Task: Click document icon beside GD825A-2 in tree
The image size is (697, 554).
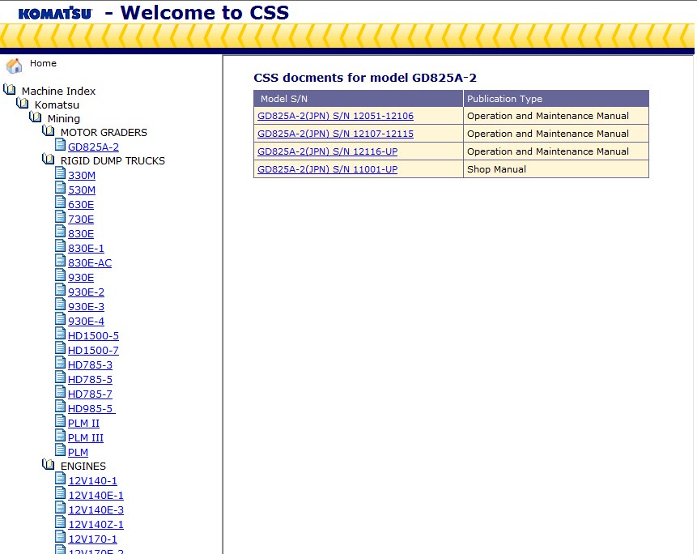Action: point(61,144)
